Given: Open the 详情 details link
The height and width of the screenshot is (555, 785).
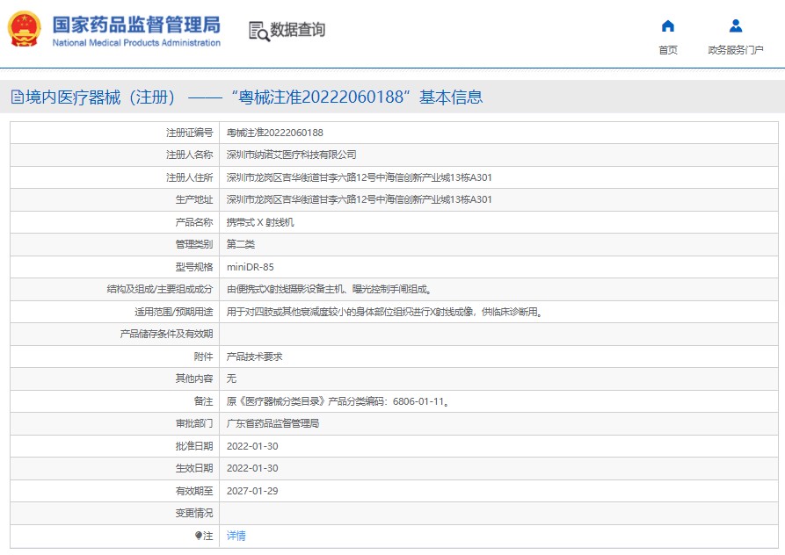Looking at the screenshot, I should tap(236, 536).
